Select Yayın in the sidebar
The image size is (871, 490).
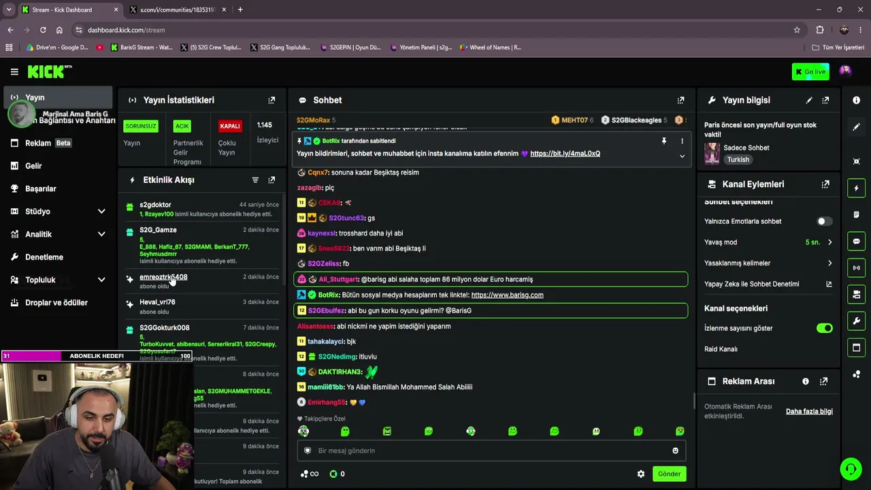(x=58, y=97)
